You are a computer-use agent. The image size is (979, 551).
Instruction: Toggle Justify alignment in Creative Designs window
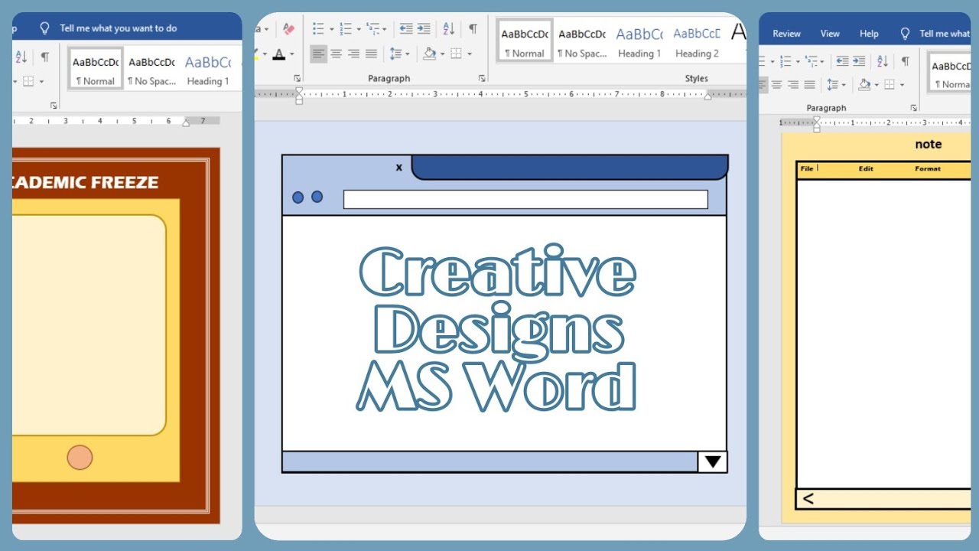tap(371, 54)
